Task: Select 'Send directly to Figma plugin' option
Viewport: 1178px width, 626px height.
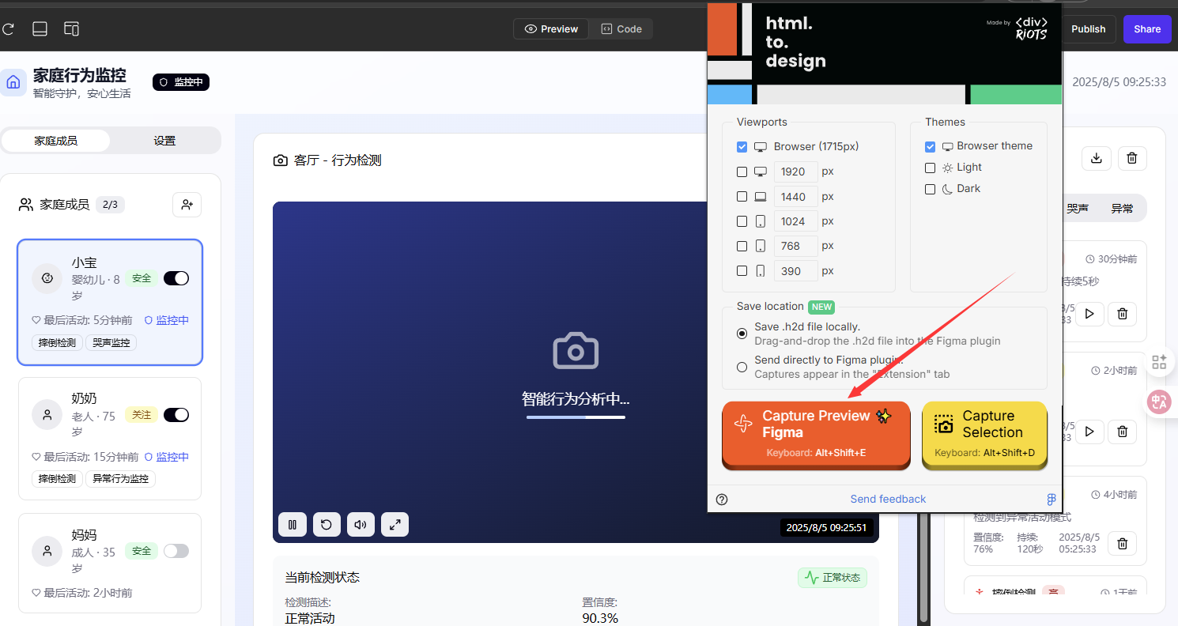Action: coord(742,367)
